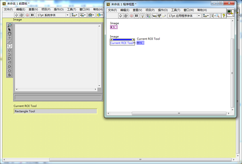Select the Oval ROI tool
Image resolution: width=242 pixels, height=164 pixels.
[x=10, y=71]
